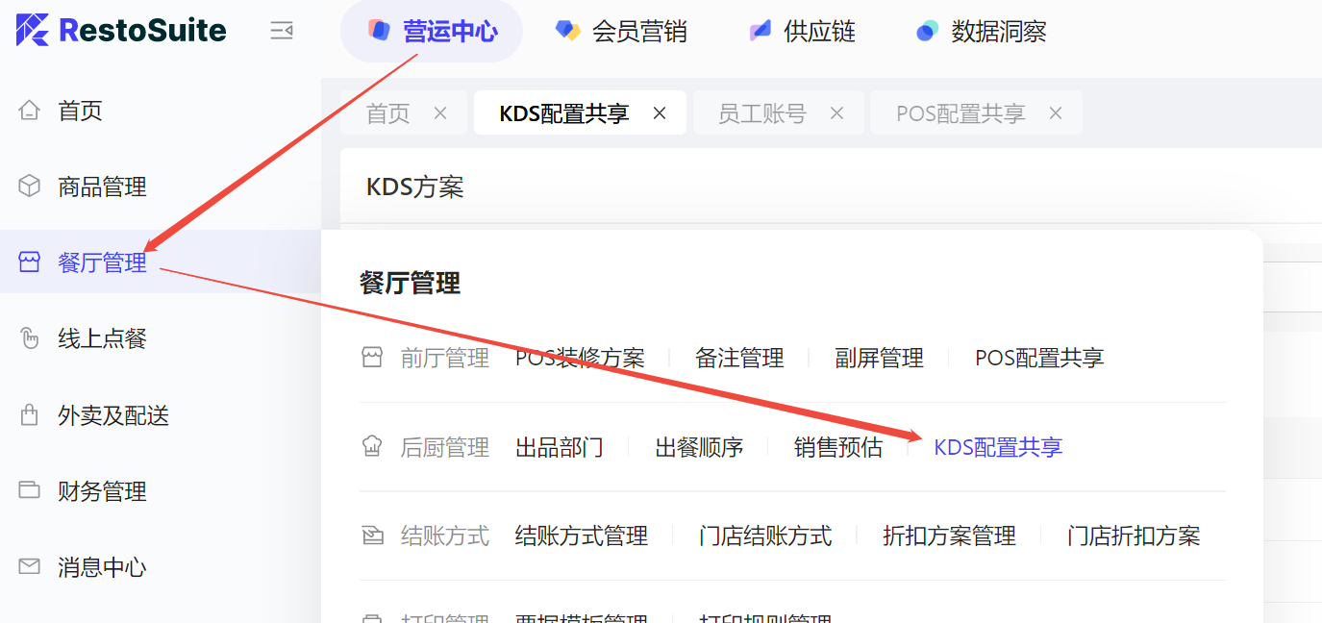Open the 营运中心 top navigation menu

433,32
